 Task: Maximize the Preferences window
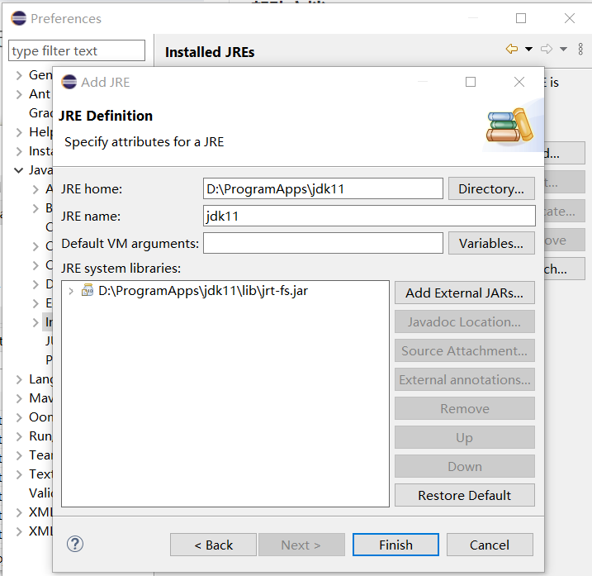coord(521,18)
